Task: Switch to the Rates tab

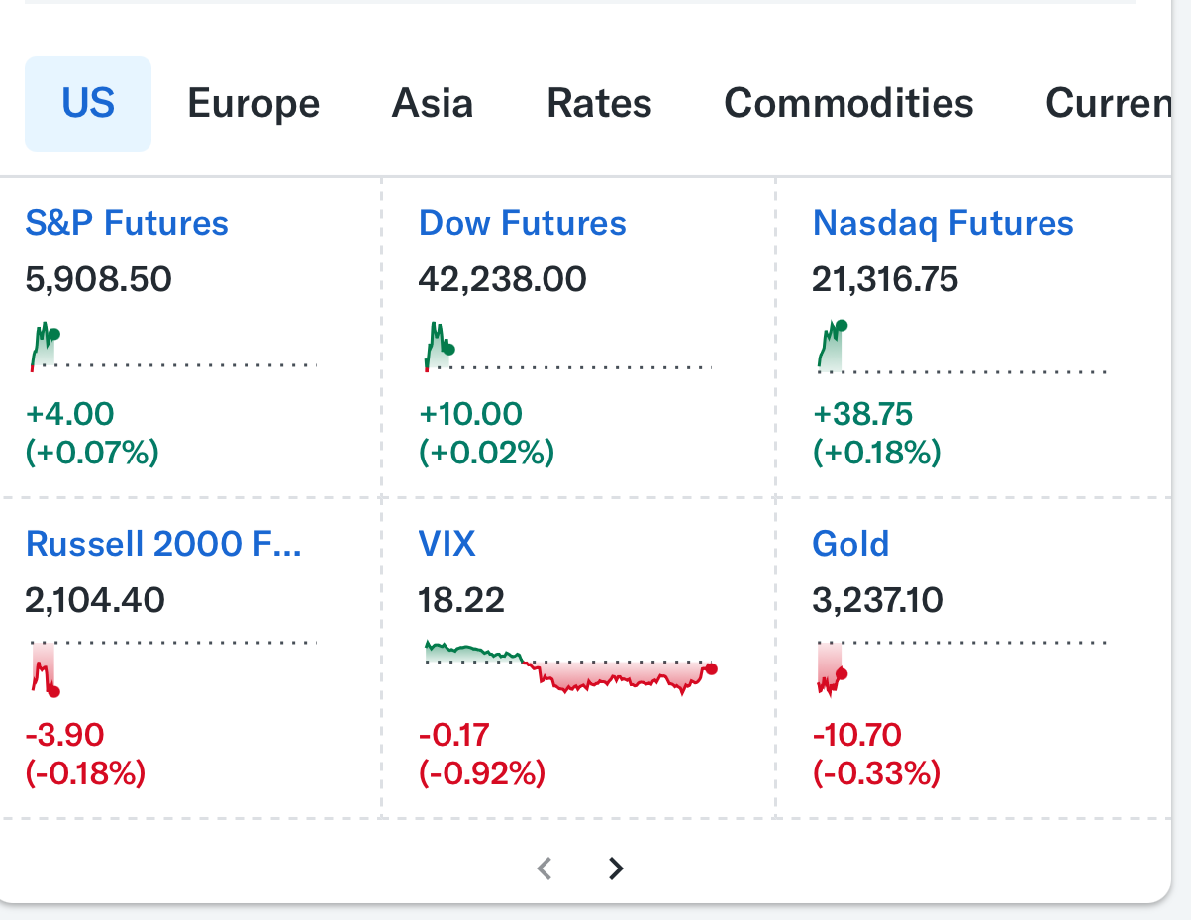Action: pyautogui.click(x=599, y=104)
